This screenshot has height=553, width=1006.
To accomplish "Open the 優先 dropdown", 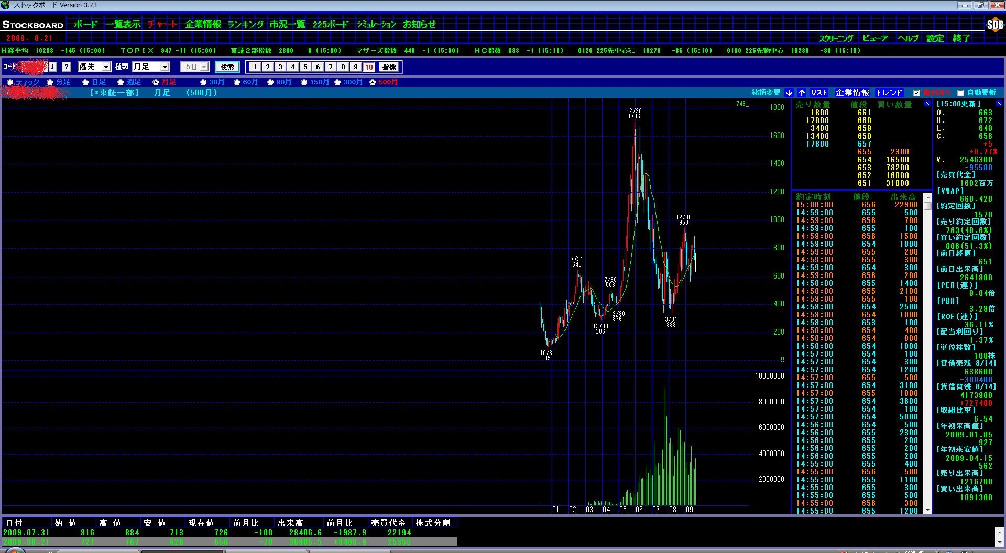I will pyautogui.click(x=106, y=67).
